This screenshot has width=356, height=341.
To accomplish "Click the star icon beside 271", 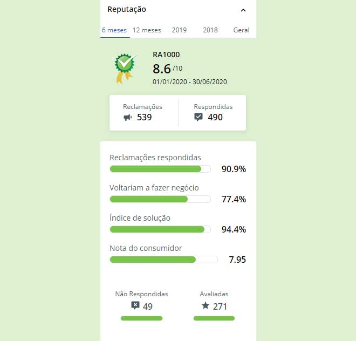I will click(x=206, y=305).
